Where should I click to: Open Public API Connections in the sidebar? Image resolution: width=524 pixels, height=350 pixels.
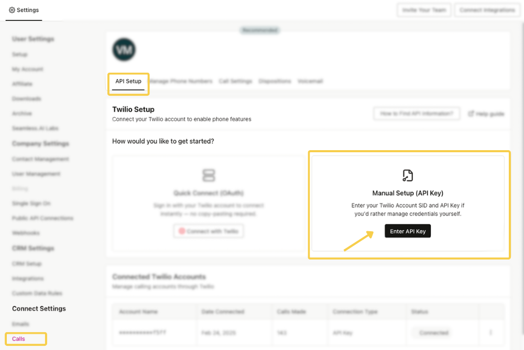(42, 218)
